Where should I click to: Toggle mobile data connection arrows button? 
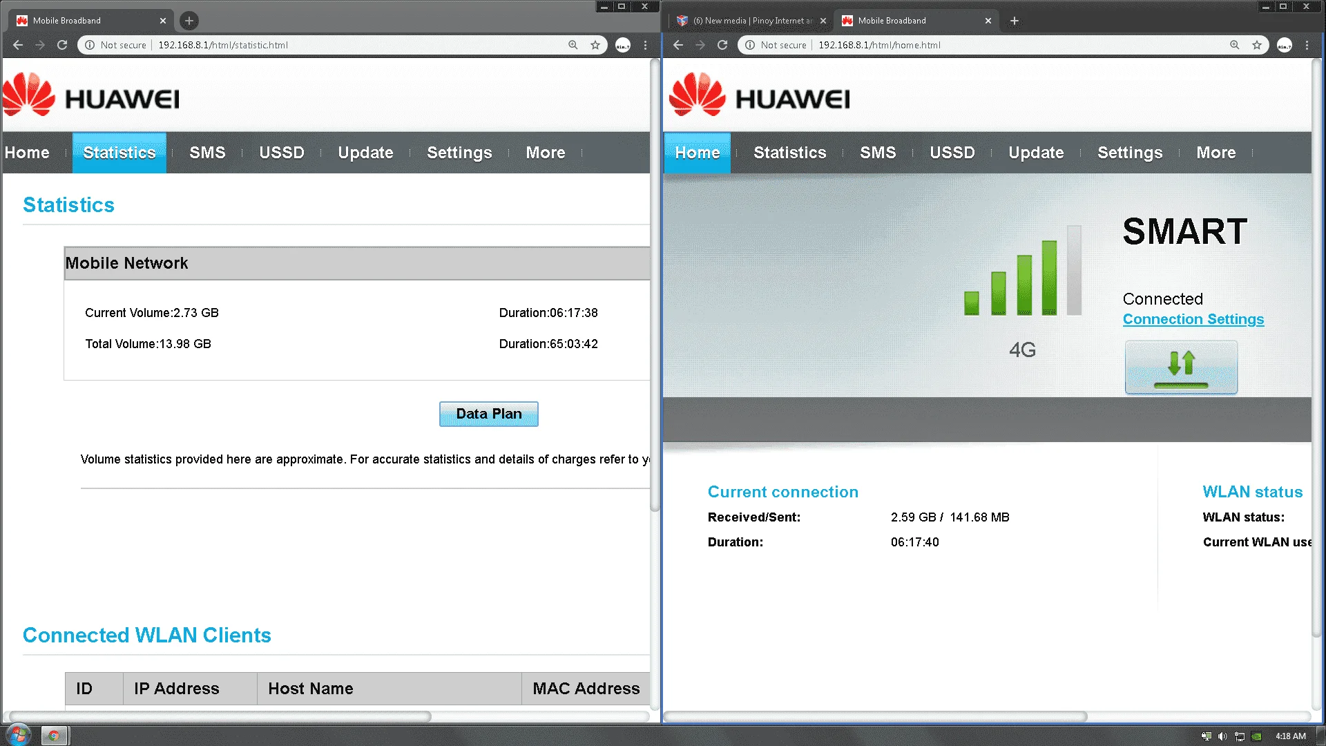pyautogui.click(x=1181, y=367)
